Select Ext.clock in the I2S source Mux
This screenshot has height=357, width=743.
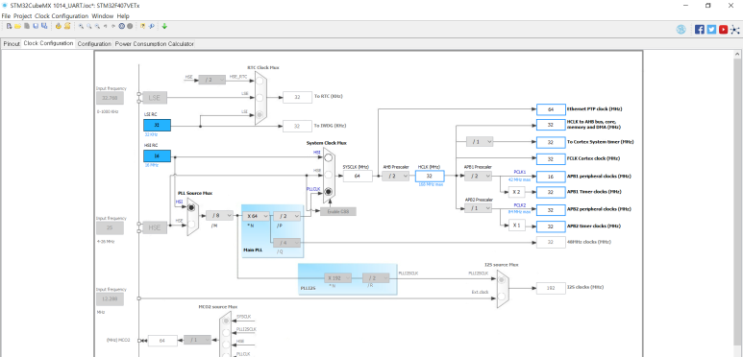click(x=501, y=297)
